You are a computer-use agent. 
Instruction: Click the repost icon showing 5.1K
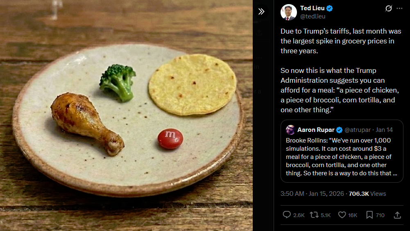click(314, 215)
